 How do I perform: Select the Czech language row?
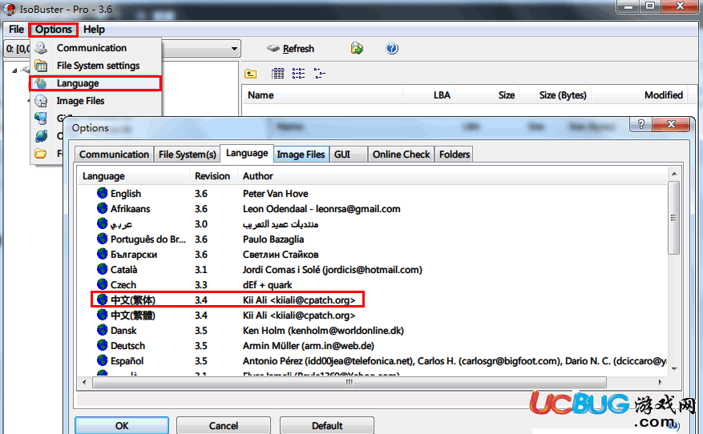pos(372,285)
